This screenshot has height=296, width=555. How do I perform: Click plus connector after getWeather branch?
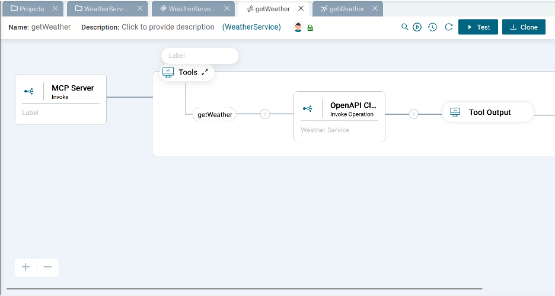(x=265, y=114)
